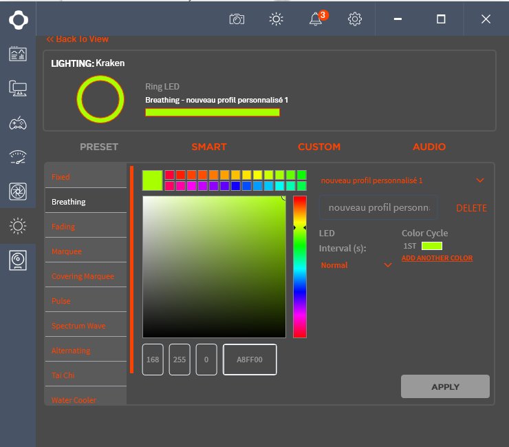The height and width of the screenshot is (447, 509).
Task: Close the CAM window
Action: (x=486, y=19)
